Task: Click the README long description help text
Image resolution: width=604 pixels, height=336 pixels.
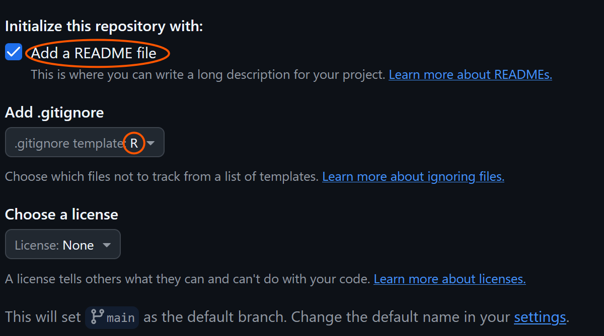Action: tap(208, 75)
